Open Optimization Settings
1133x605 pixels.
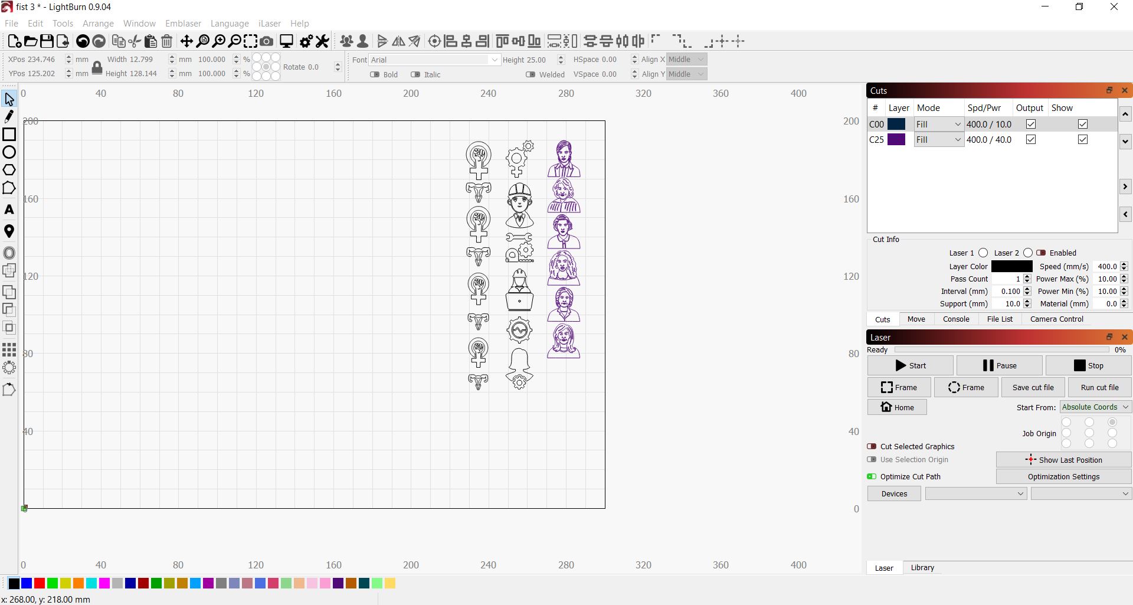click(x=1063, y=476)
